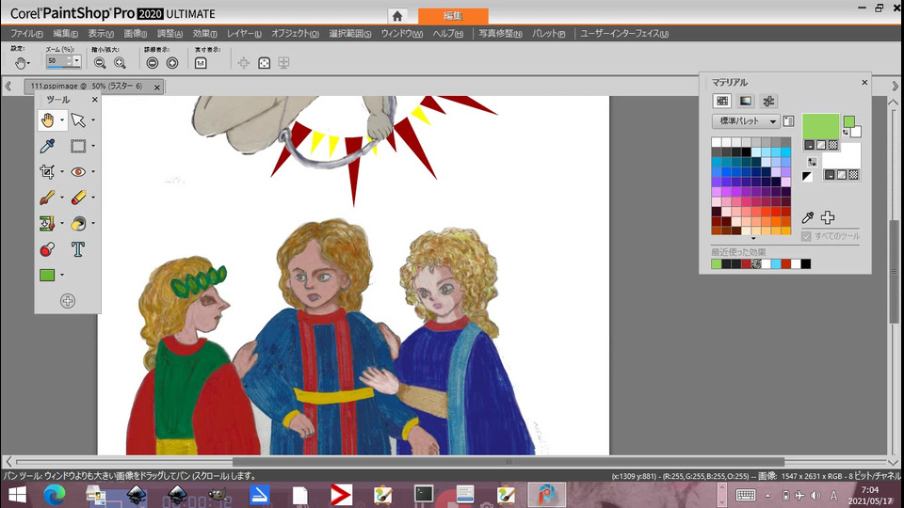Screen dimensions: 904x508
Task: Toggle the すべてのツール checkbox
Action: tap(806, 236)
